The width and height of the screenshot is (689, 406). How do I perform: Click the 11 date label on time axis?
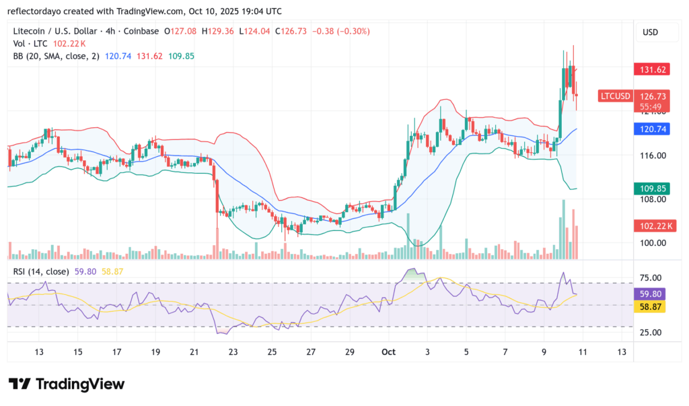(x=583, y=352)
